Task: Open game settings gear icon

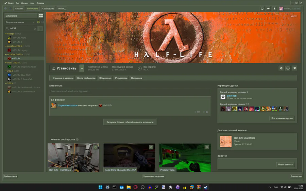Action: coord(281,68)
